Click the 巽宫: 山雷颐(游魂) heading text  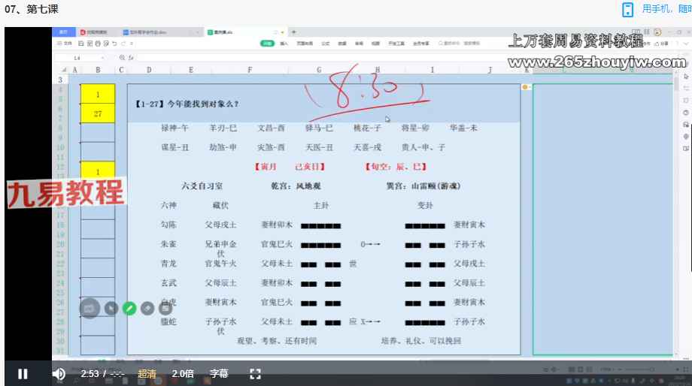tap(423, 186)
